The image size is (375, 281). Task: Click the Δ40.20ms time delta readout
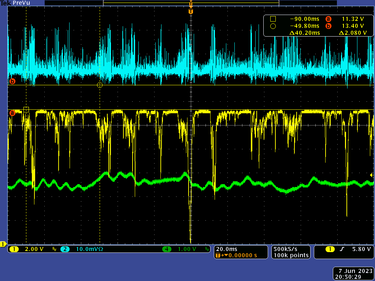coord(305,33)
